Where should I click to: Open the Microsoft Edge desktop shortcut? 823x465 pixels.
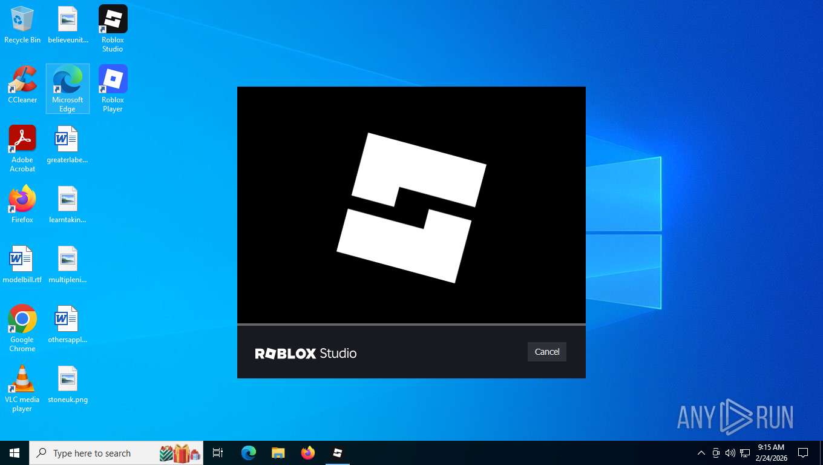68,89
